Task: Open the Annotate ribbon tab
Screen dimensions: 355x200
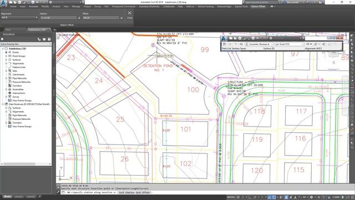Action: coord(33,7)
